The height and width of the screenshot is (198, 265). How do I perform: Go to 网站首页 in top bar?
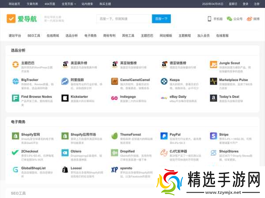click(x=15, y=4)
